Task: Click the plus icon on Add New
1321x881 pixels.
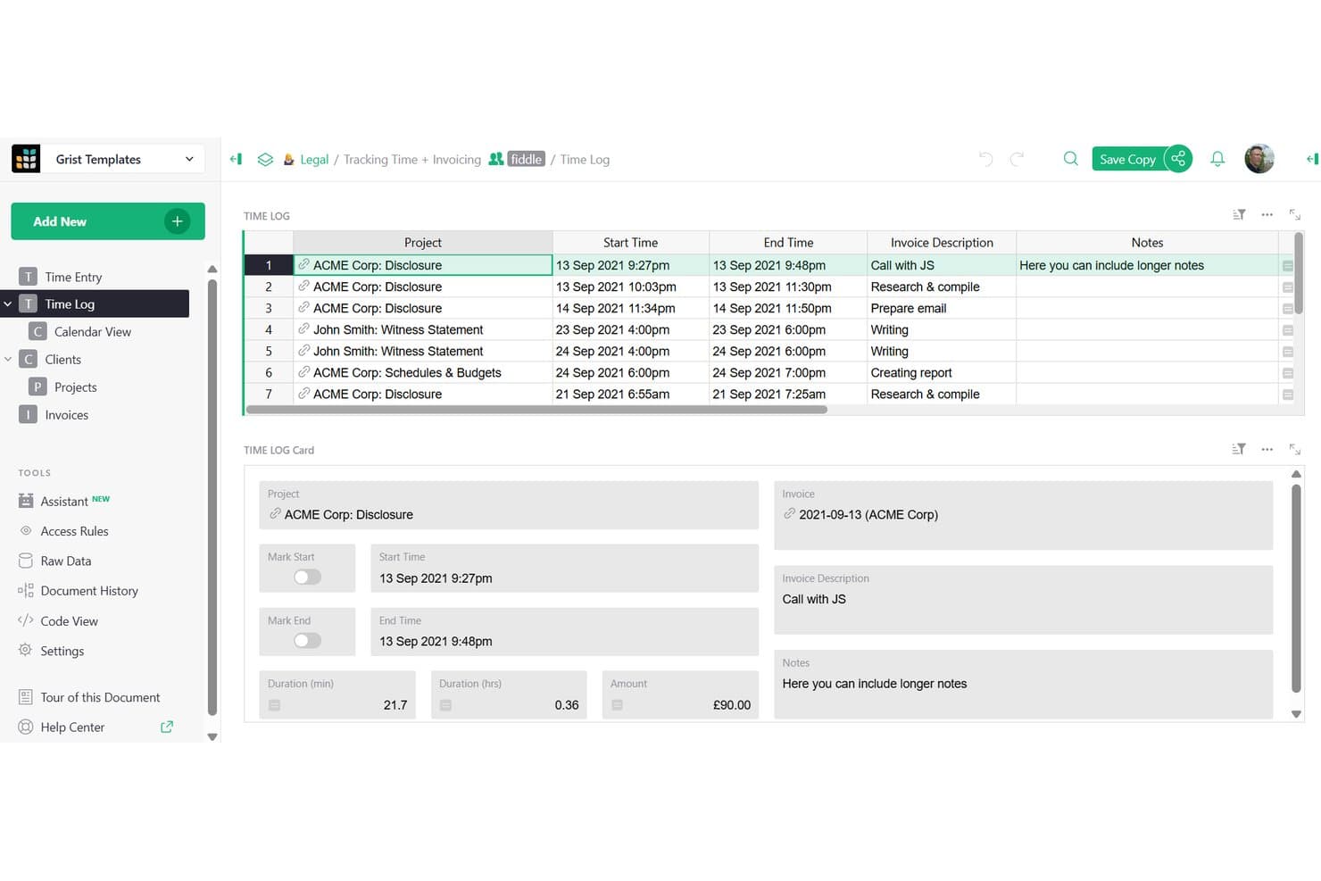Action: tap(177, 221)
